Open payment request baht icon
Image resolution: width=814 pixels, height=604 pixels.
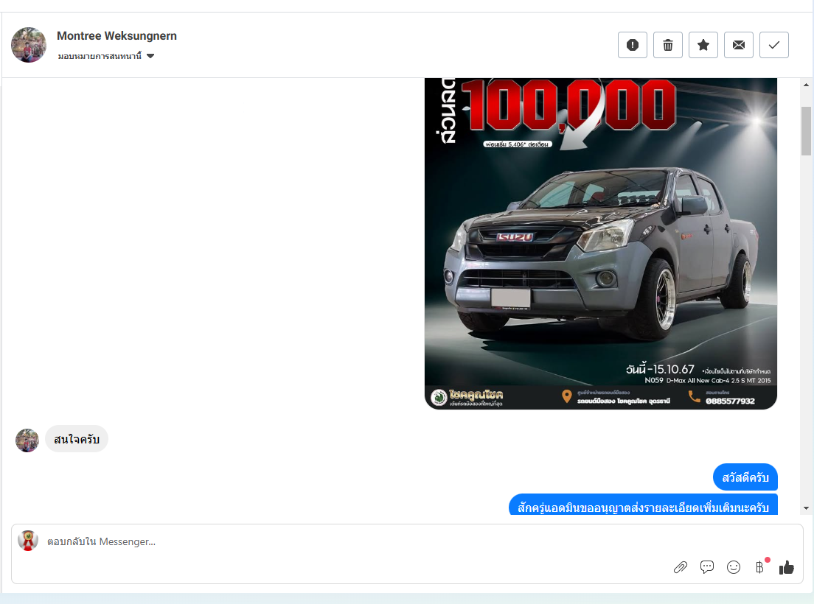(760, 567)
